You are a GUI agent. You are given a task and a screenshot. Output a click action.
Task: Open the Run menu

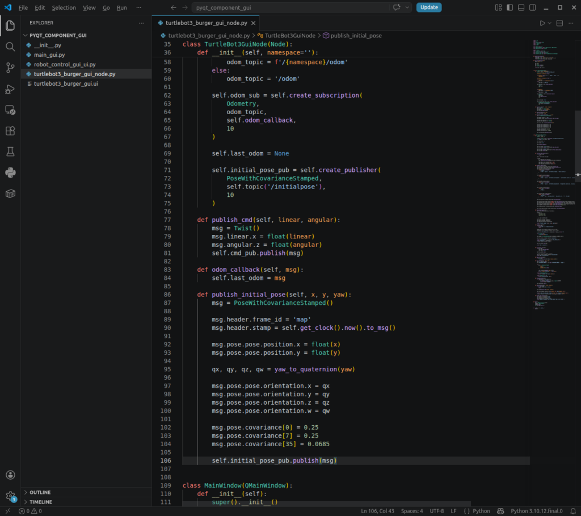pyautogui.click(x=121, y=7)
